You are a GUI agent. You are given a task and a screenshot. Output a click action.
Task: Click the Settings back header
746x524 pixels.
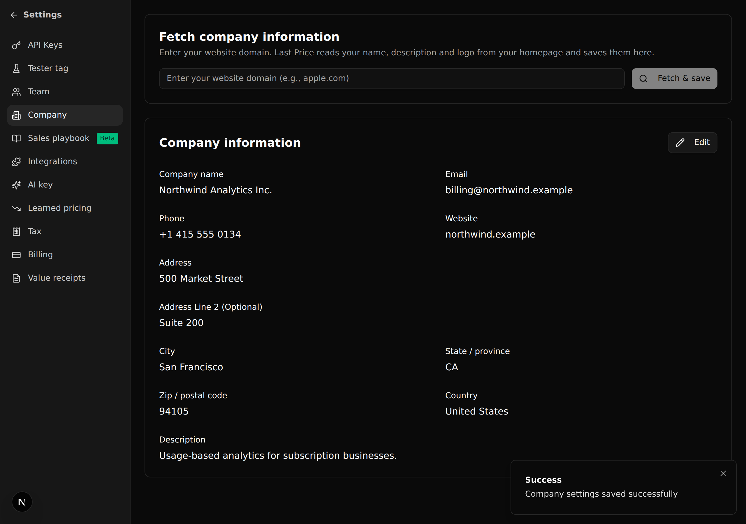[36, 15]
